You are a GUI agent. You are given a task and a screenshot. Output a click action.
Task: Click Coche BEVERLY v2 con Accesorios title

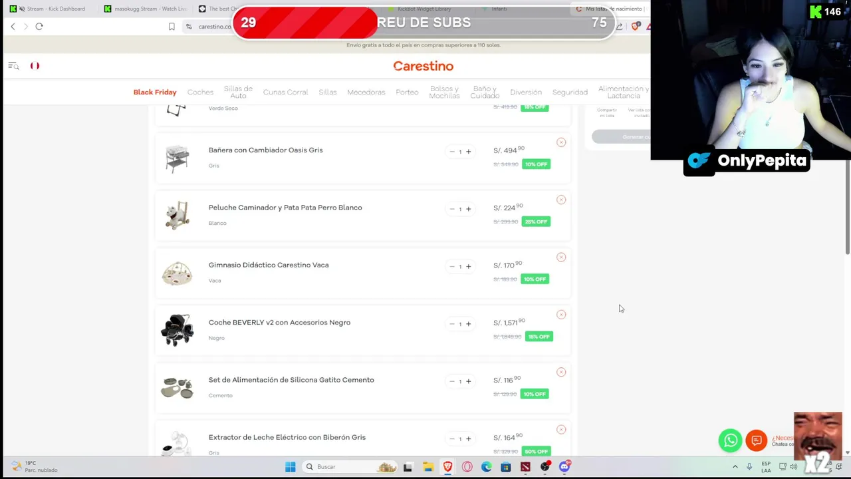pyautogui.click(x=279, y=323)
